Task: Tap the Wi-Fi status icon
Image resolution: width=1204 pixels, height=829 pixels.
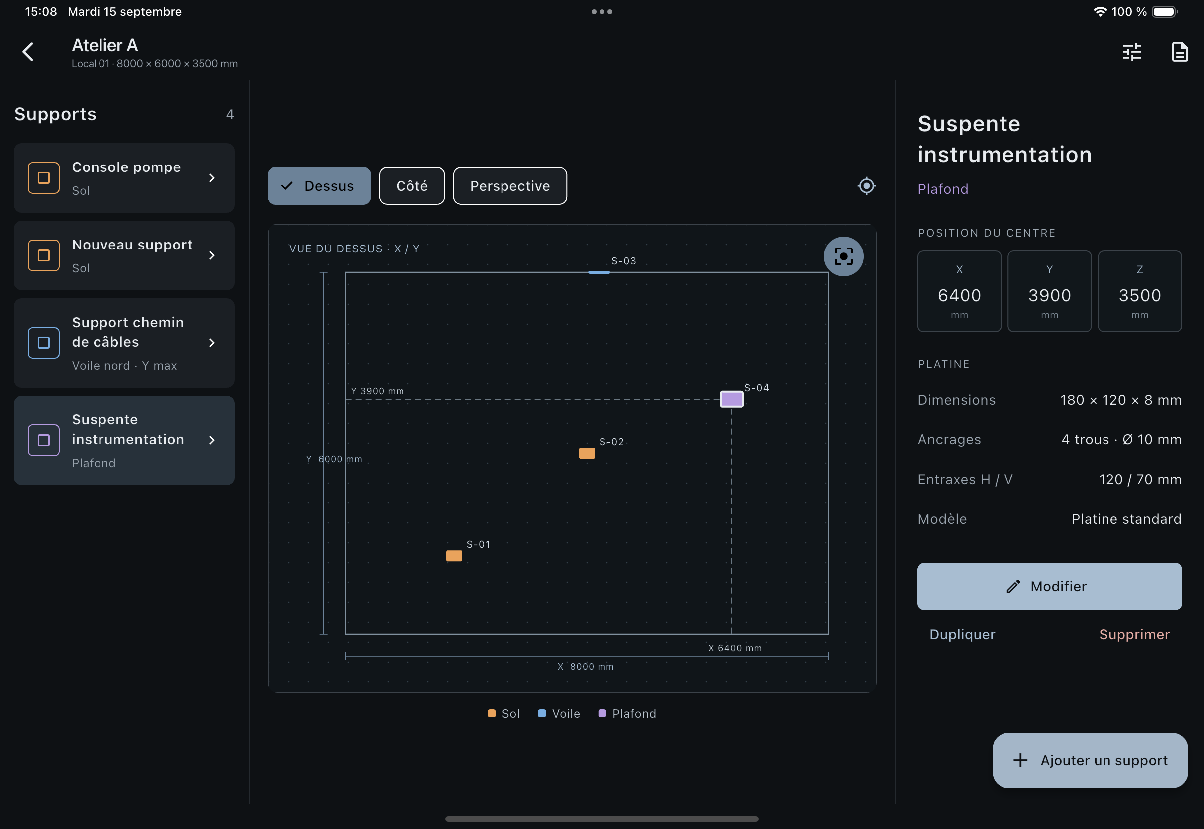Action: [x=1100, y=12]
